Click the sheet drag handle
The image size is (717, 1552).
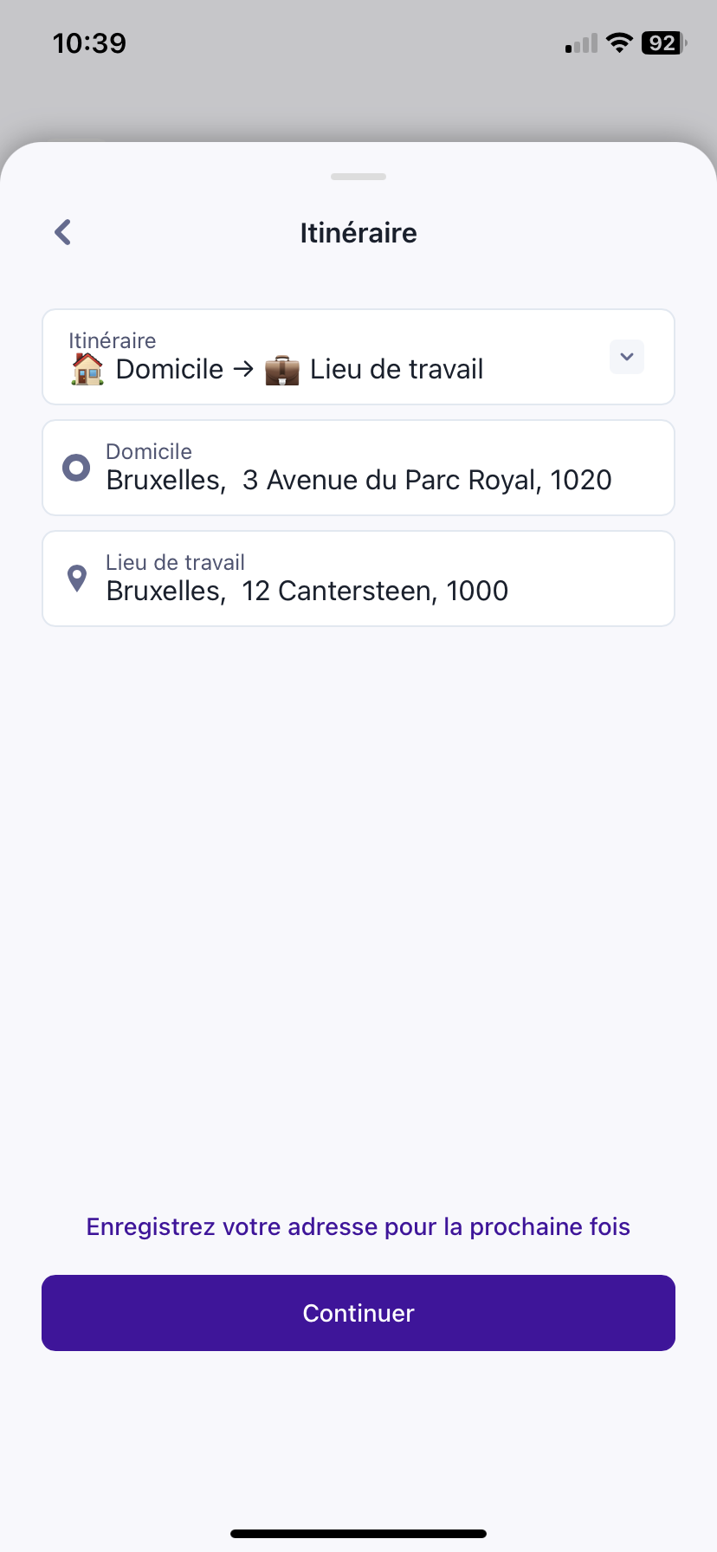(x=358, y=177)
